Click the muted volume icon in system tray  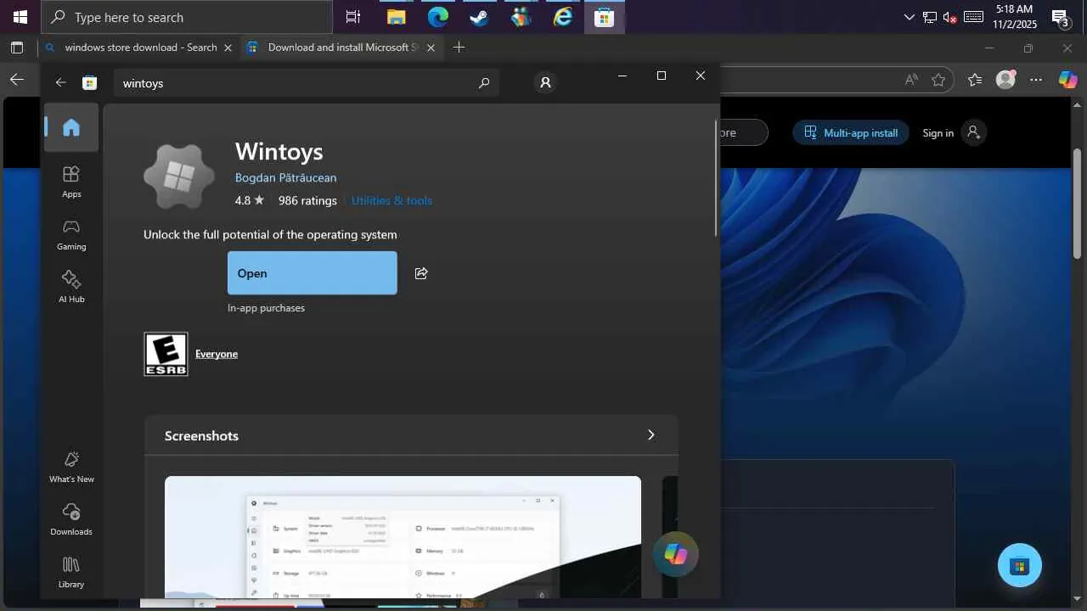coord(950,17)
